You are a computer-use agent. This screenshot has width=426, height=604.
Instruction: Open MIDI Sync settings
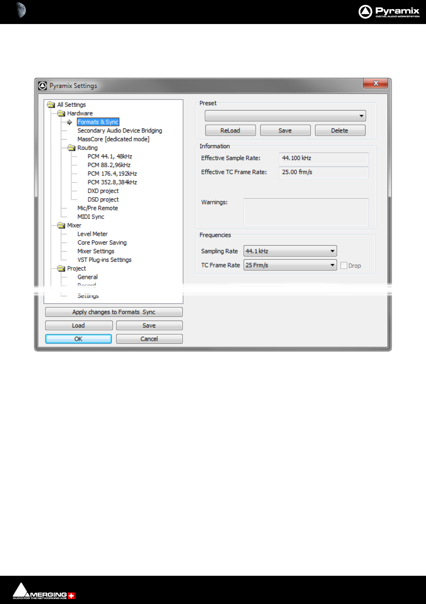pyautogui.click(x=91, y=217)
